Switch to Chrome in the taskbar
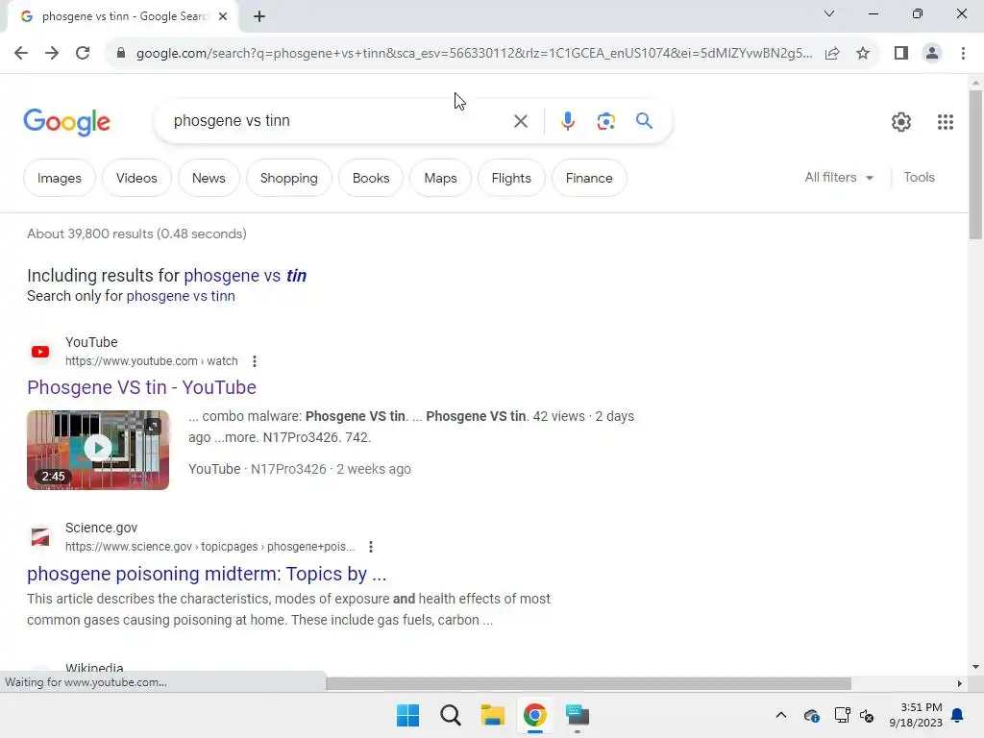Image resolution: width=984 pixels, height=738 pixels. [x=534, y=715]
